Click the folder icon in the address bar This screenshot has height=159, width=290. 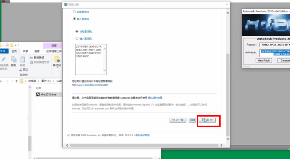point(22,81)
